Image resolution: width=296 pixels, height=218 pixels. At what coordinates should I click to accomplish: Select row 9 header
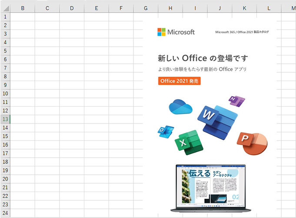[5, 85]
